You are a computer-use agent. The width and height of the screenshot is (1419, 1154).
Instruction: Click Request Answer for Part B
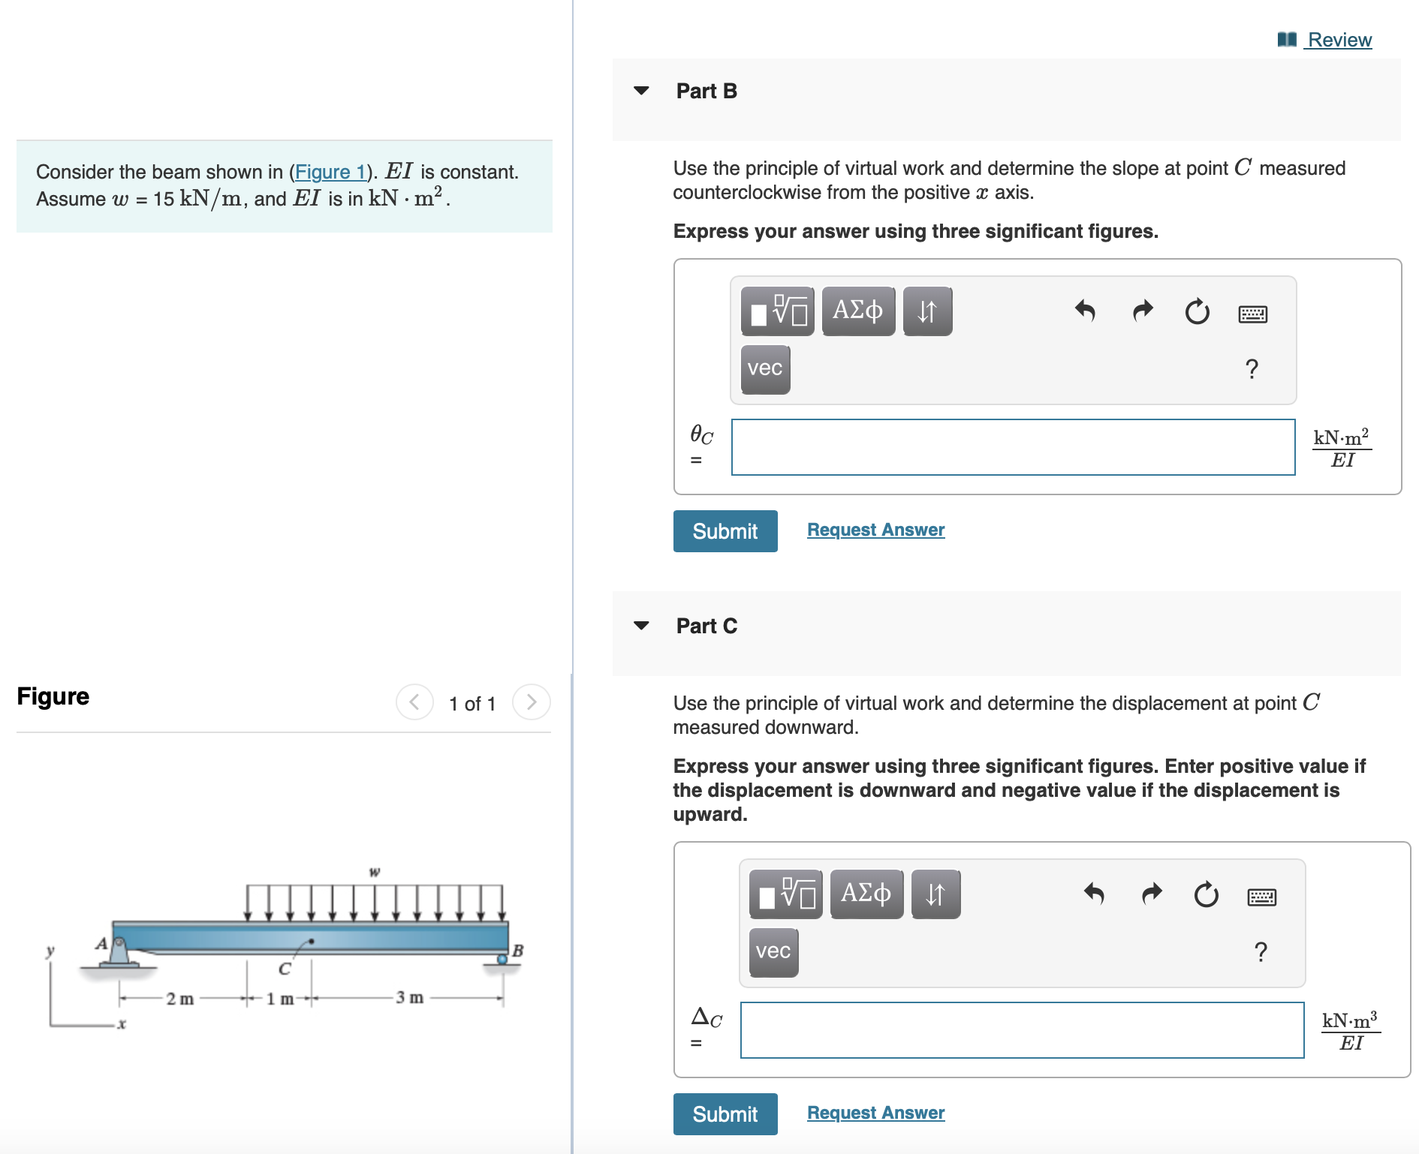tap(875, 530)
